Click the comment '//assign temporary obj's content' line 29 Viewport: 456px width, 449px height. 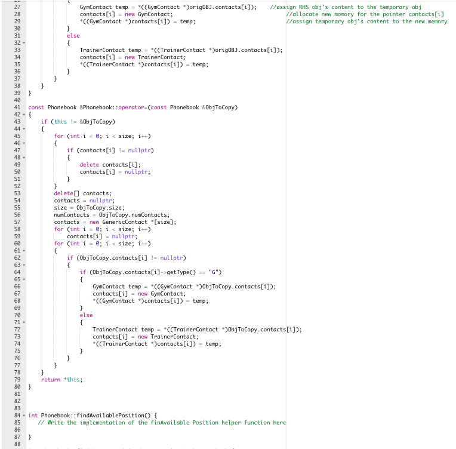click(x=366, y=21)
